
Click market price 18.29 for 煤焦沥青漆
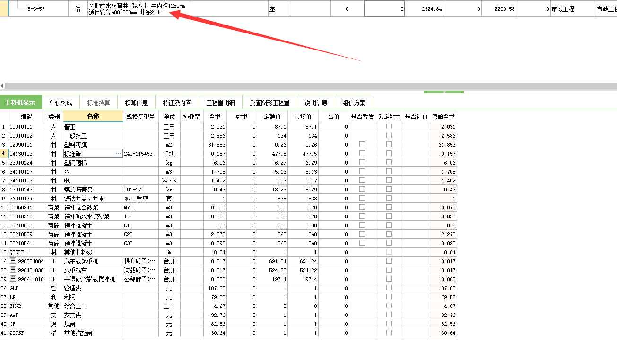pyautogui.click(x=303, y=190)
